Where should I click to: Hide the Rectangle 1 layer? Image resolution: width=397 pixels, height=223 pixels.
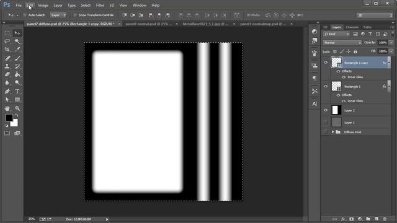pyautogui.click(x=326, y=86)
